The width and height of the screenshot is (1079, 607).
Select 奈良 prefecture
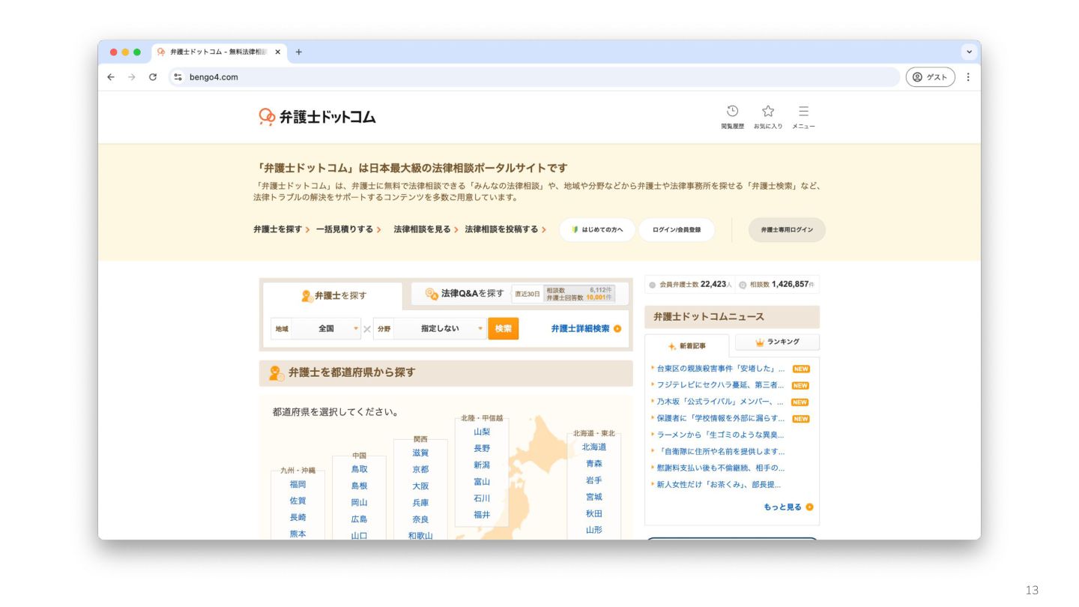[420, 519]
